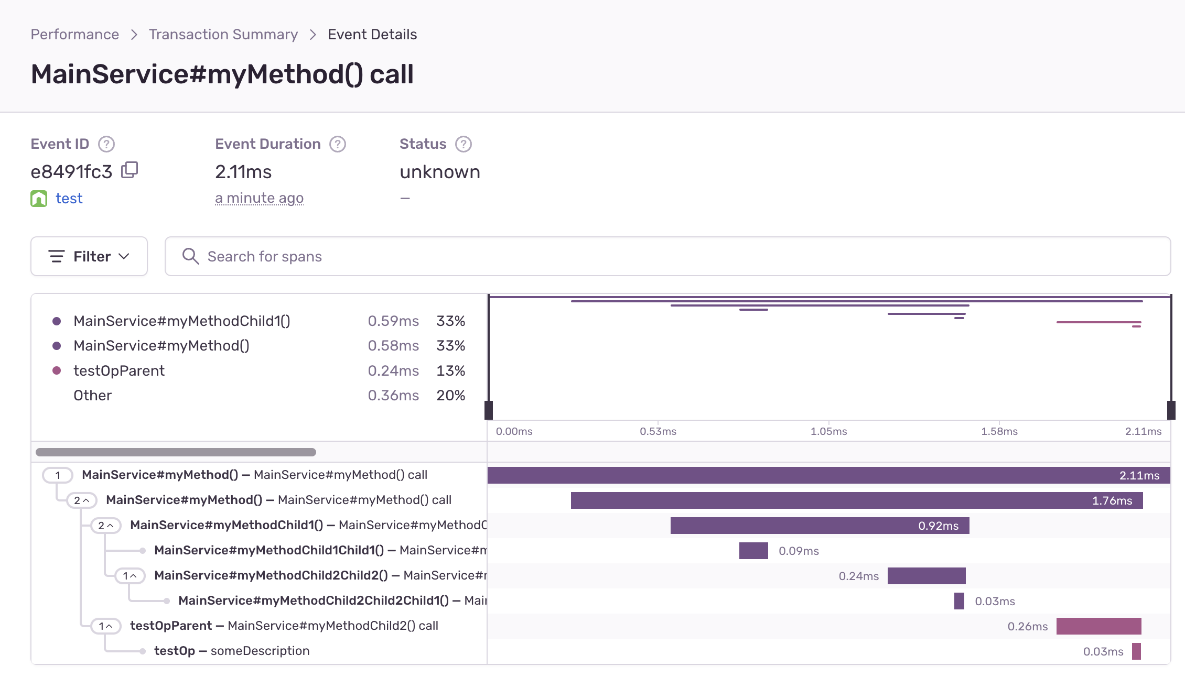Screen dimensions: 1185x677
Task: Open the test project link
Action: tap(69, 199)
